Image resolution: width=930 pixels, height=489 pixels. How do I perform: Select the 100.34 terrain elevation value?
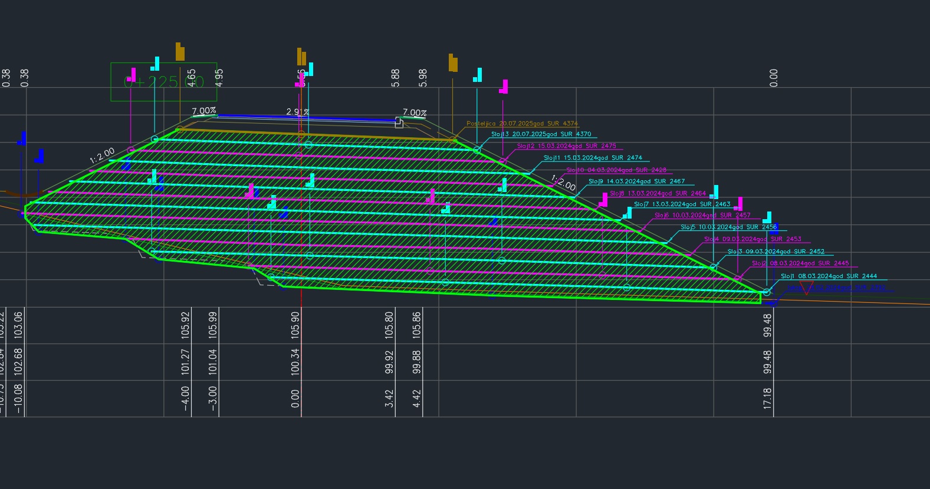[x=295, y=362]
